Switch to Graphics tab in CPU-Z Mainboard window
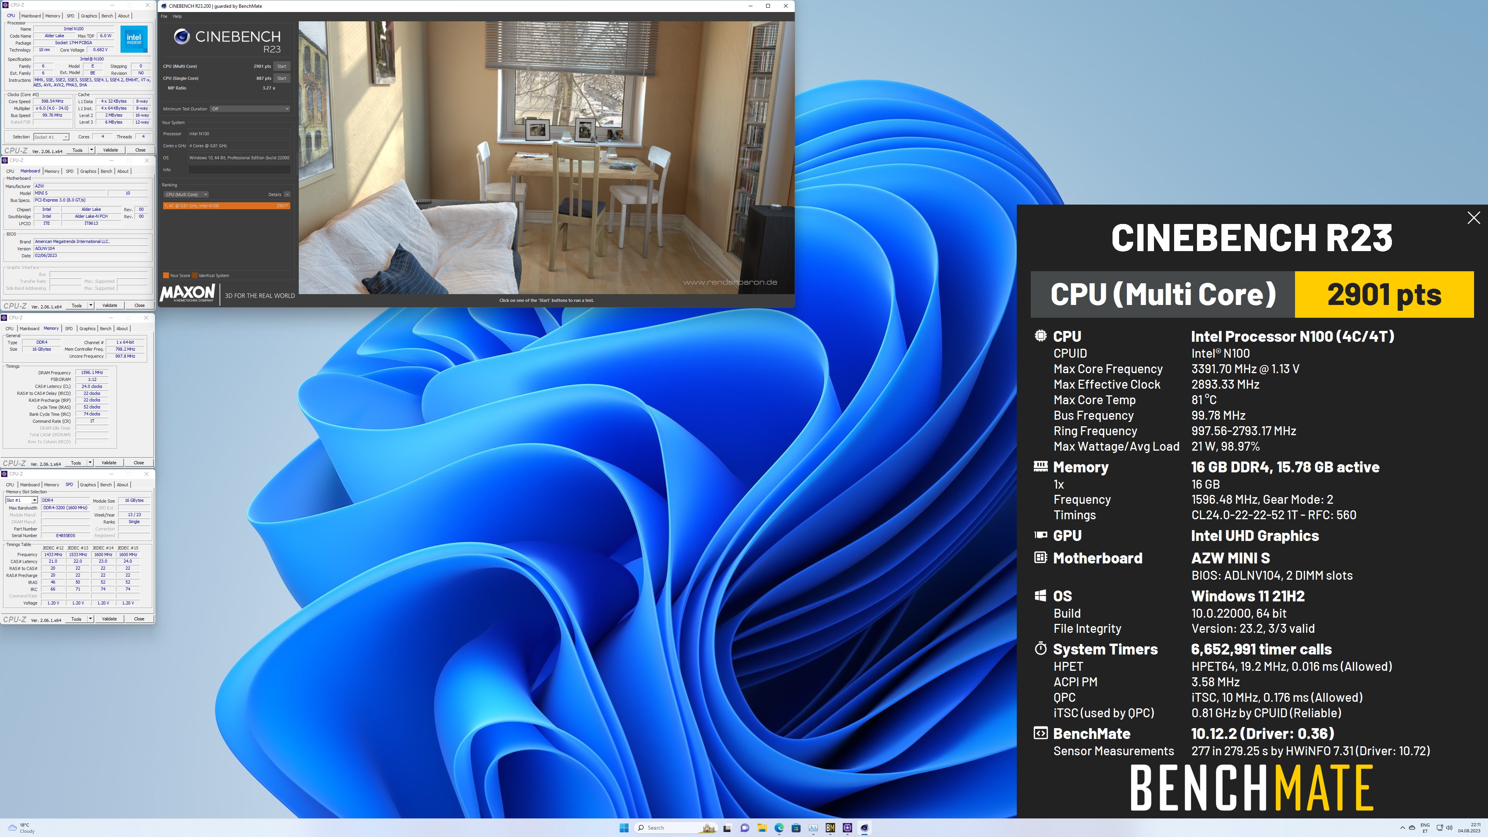Screen dimensions: 1488x837 pos(88,171)
